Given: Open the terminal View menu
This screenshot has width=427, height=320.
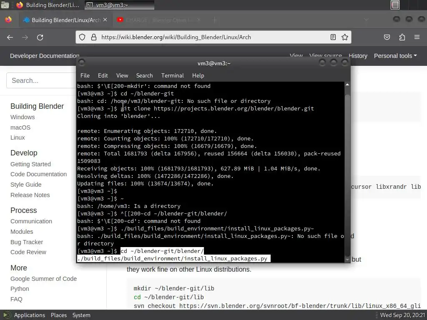Looking at the screenshot, I should 122,75.
